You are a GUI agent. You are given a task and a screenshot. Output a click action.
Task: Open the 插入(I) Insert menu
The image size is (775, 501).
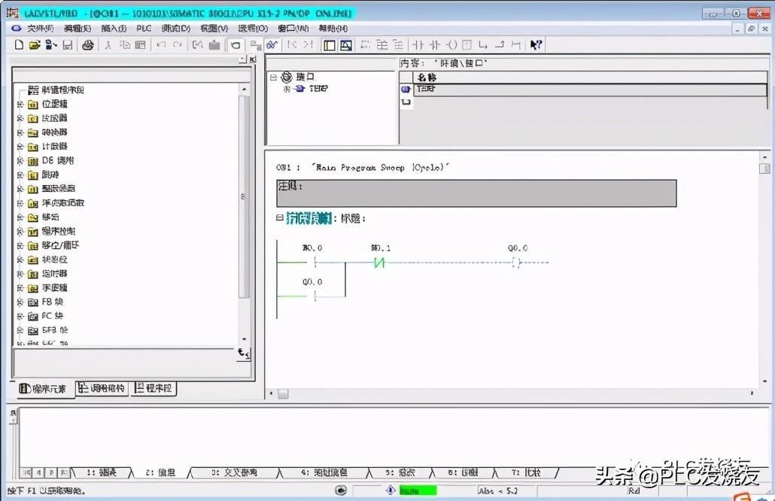coord(114,29)
